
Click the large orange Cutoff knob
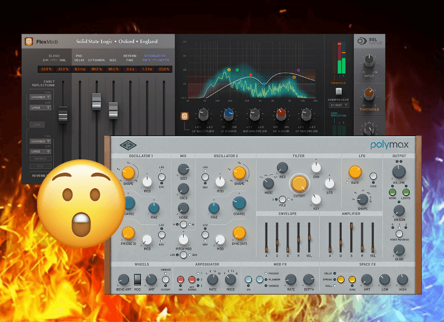tap(299, 184)
